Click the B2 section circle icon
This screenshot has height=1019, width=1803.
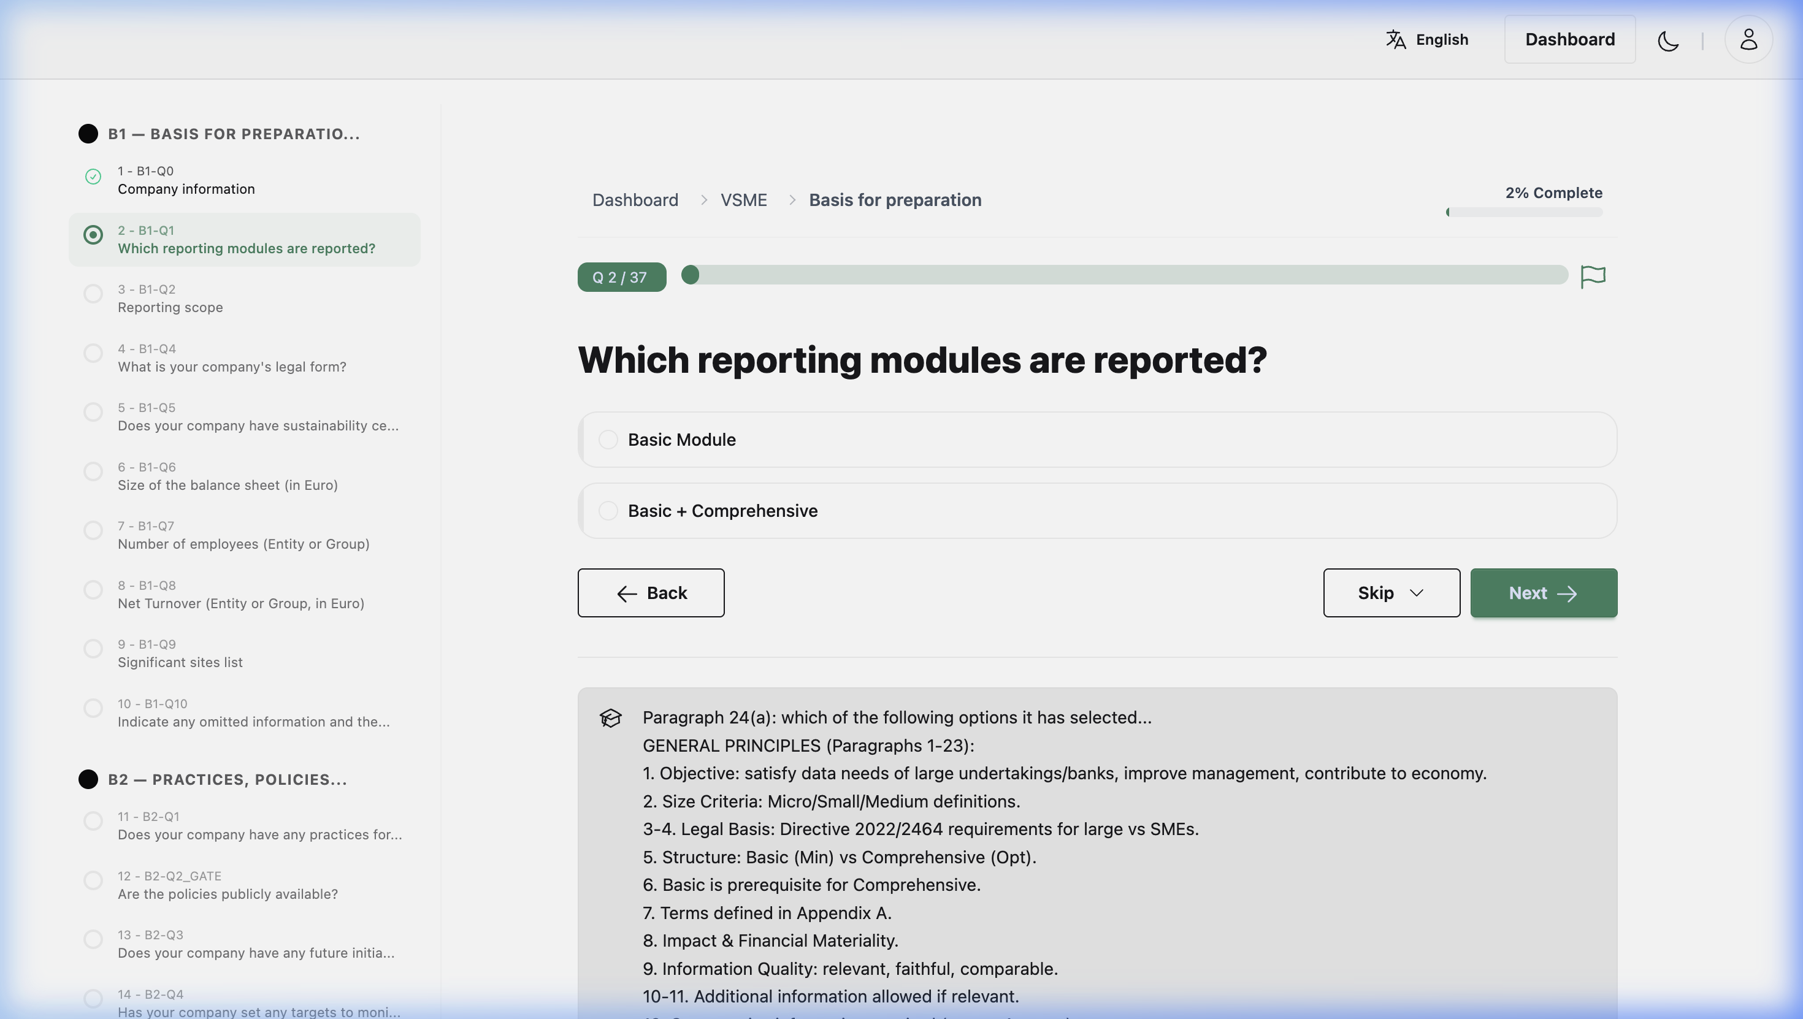88,779
